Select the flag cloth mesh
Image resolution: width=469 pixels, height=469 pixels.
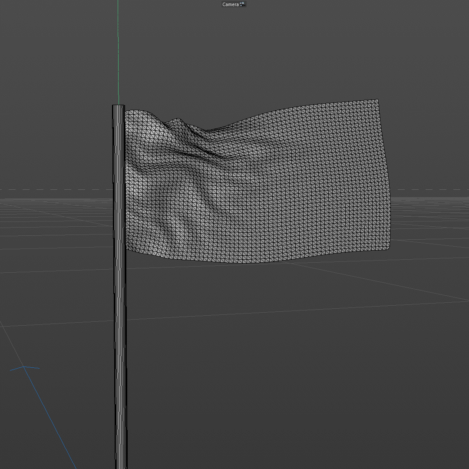(x=257, y=182)
